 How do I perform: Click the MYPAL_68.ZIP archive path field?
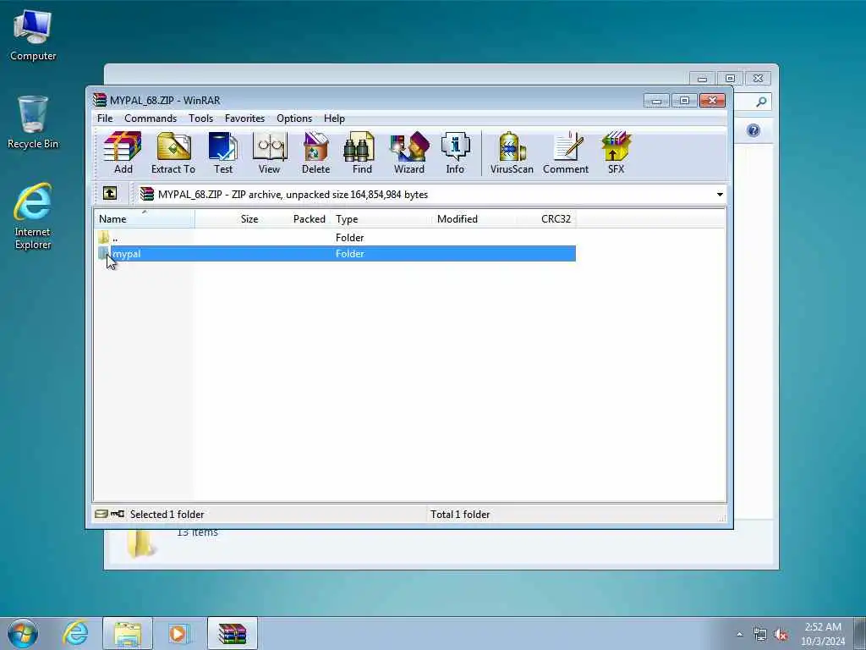(430, 195)
